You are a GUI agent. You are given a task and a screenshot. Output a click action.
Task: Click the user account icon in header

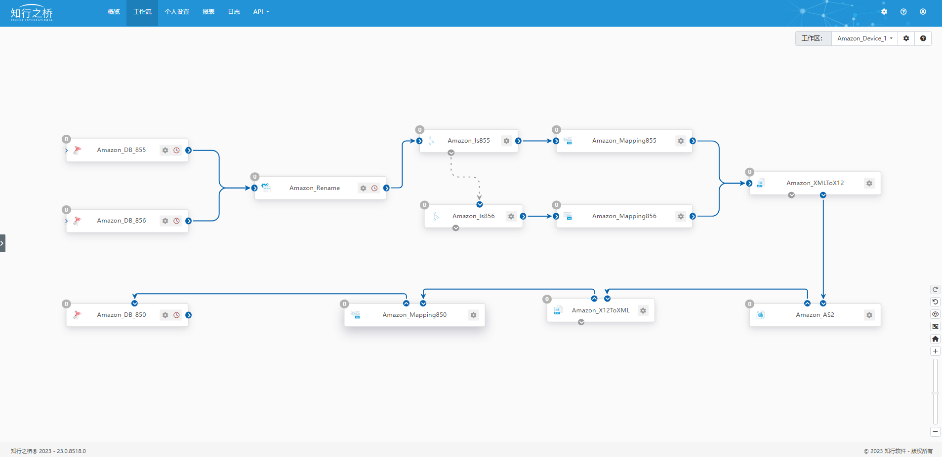click(923, 12)
